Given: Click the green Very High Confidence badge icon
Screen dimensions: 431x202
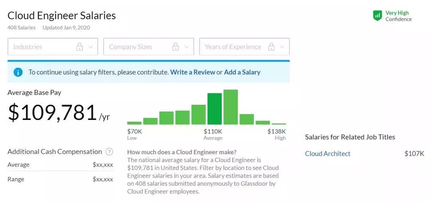Looking at the screenshot, I should click(x=377, y=16).
